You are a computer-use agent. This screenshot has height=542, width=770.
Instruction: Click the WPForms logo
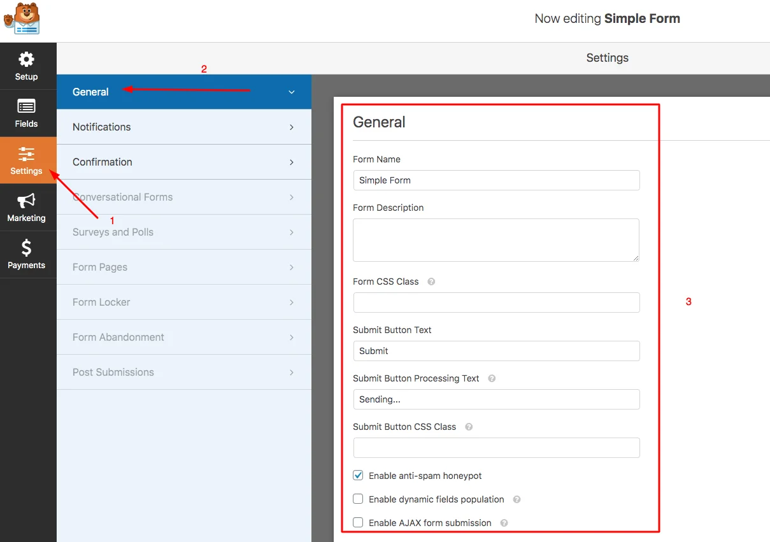click(22, 17)
